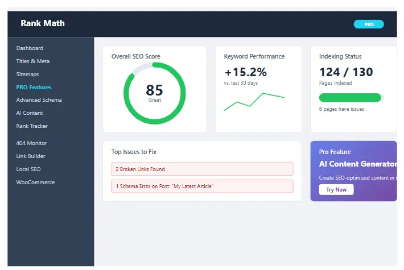This screenshot has width=404, height=270.
Task: Select the PRO Features heading in the sidebar
Action: coord(34,88)
